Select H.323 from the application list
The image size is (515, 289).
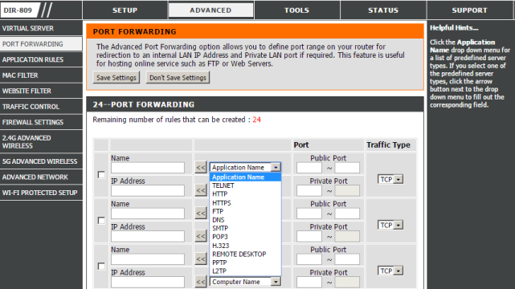[x=245, y=246]
